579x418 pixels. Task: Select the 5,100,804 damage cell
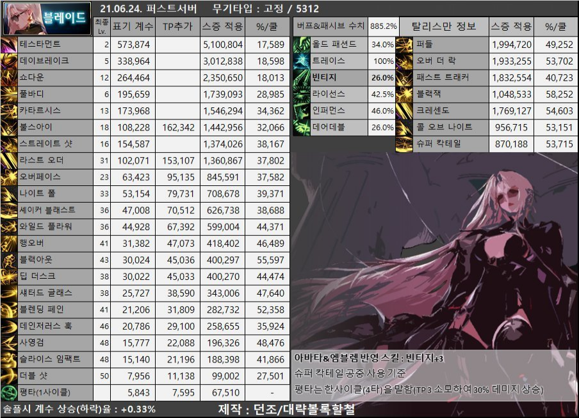coord(223,45)
